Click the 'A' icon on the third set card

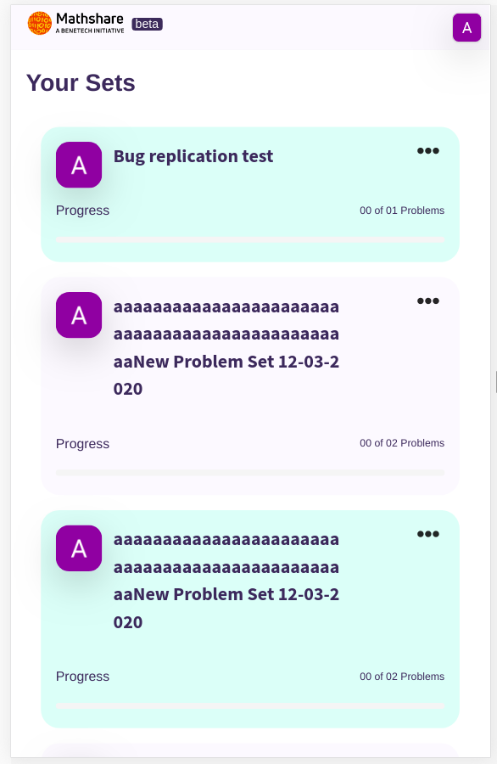coord(79,548)
